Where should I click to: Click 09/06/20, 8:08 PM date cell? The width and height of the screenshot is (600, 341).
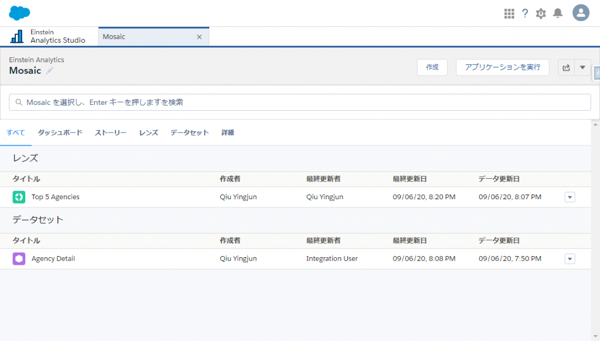coord(424,258)
